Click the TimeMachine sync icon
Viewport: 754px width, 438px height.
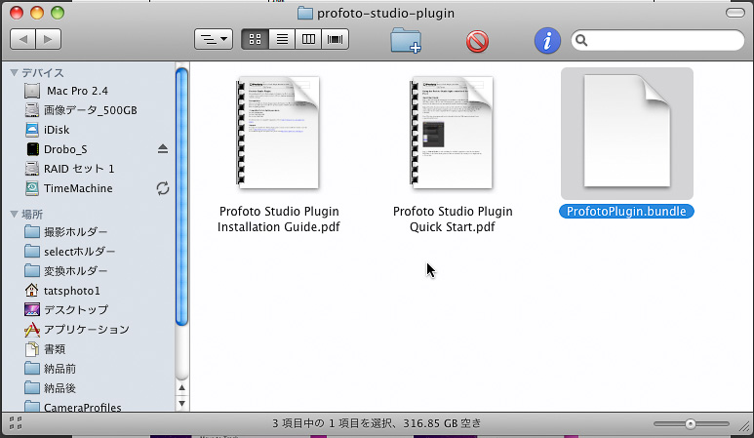[x=163, y=188]
